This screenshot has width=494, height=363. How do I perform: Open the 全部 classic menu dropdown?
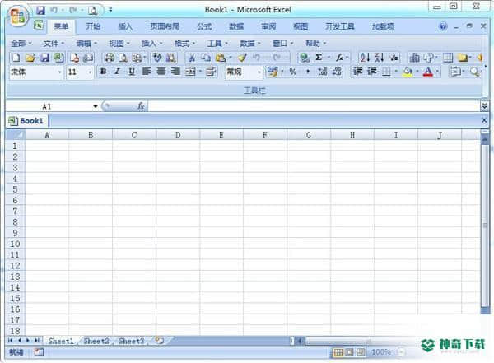pos(21,43)
